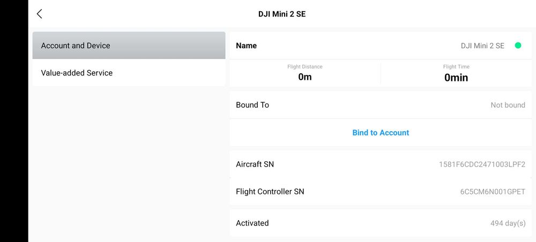
Task: Tap the 0m flight distance value
Action: click(x=305, y=77)
